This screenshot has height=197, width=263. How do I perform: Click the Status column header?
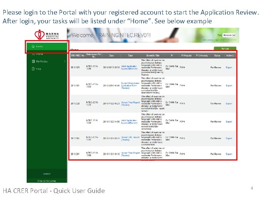[x=217, y=55]
